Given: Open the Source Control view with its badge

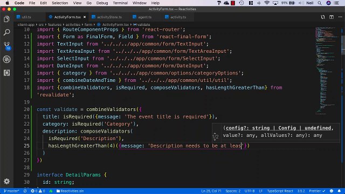Looking at the screenshot, I should click(7, 46).
